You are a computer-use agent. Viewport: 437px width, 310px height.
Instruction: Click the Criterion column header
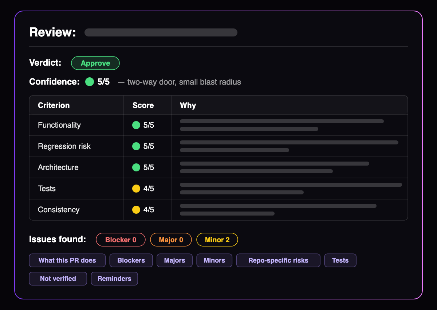pos(76,105)
